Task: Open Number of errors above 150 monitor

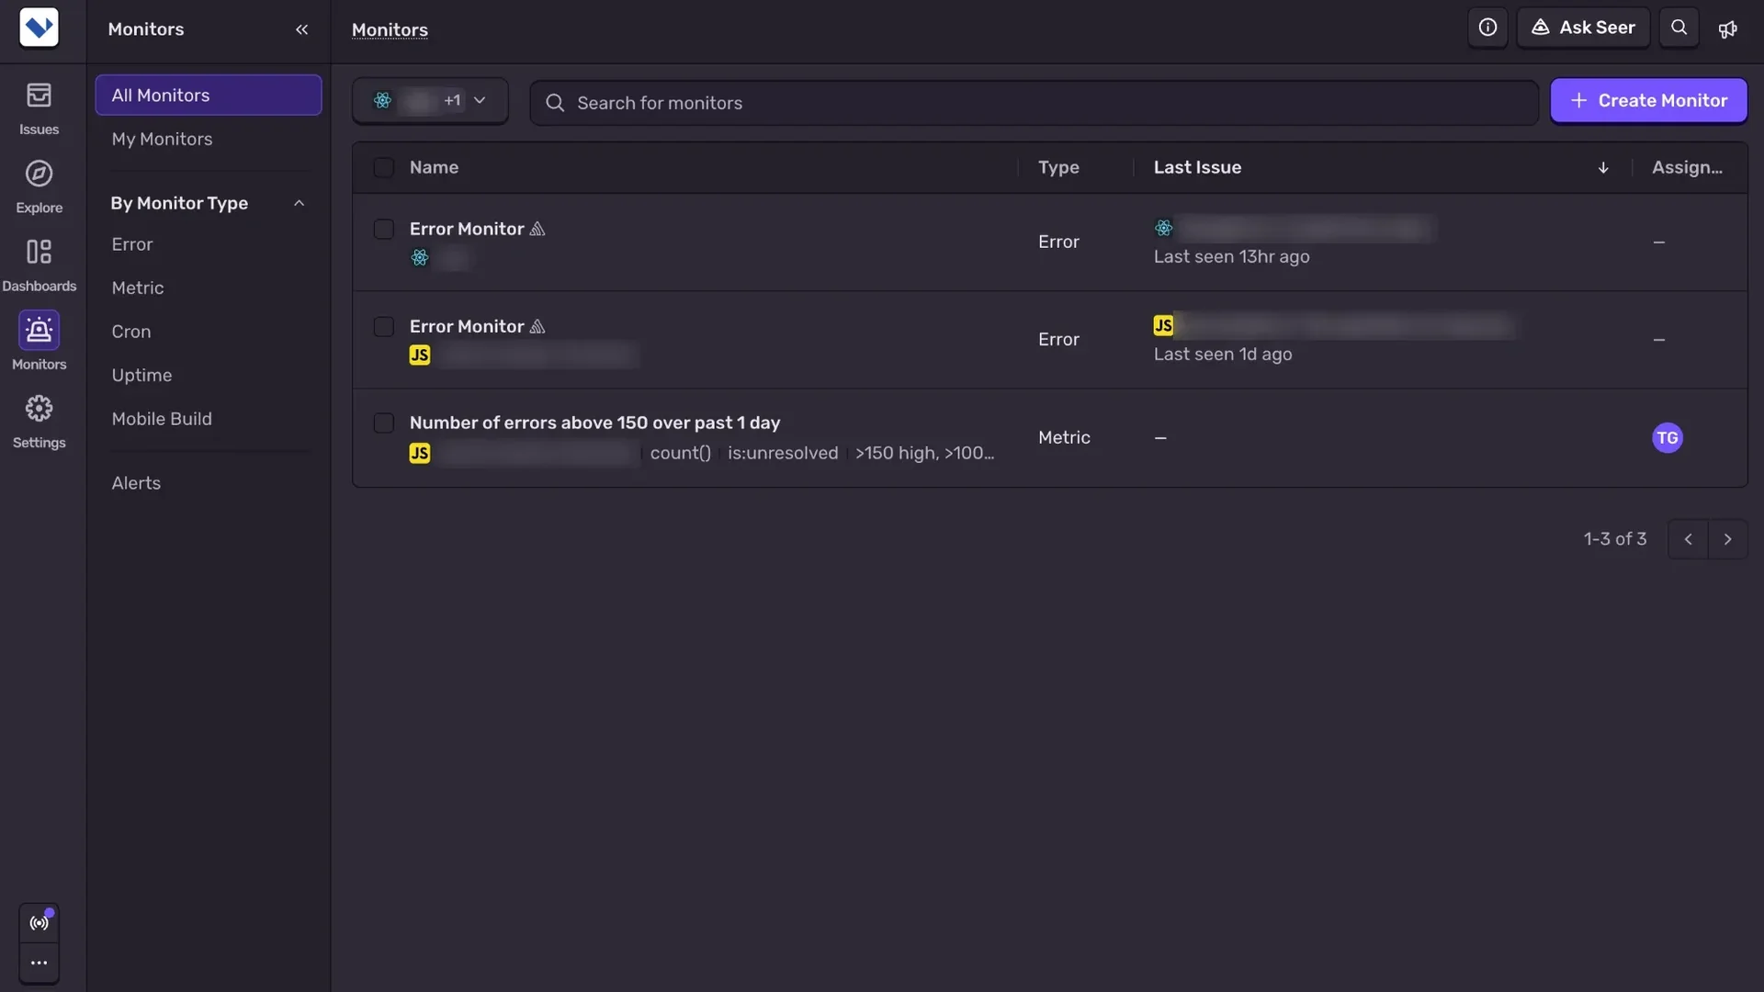Action: (594, 423)
